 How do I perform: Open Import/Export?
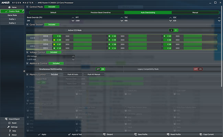point(12,119)
